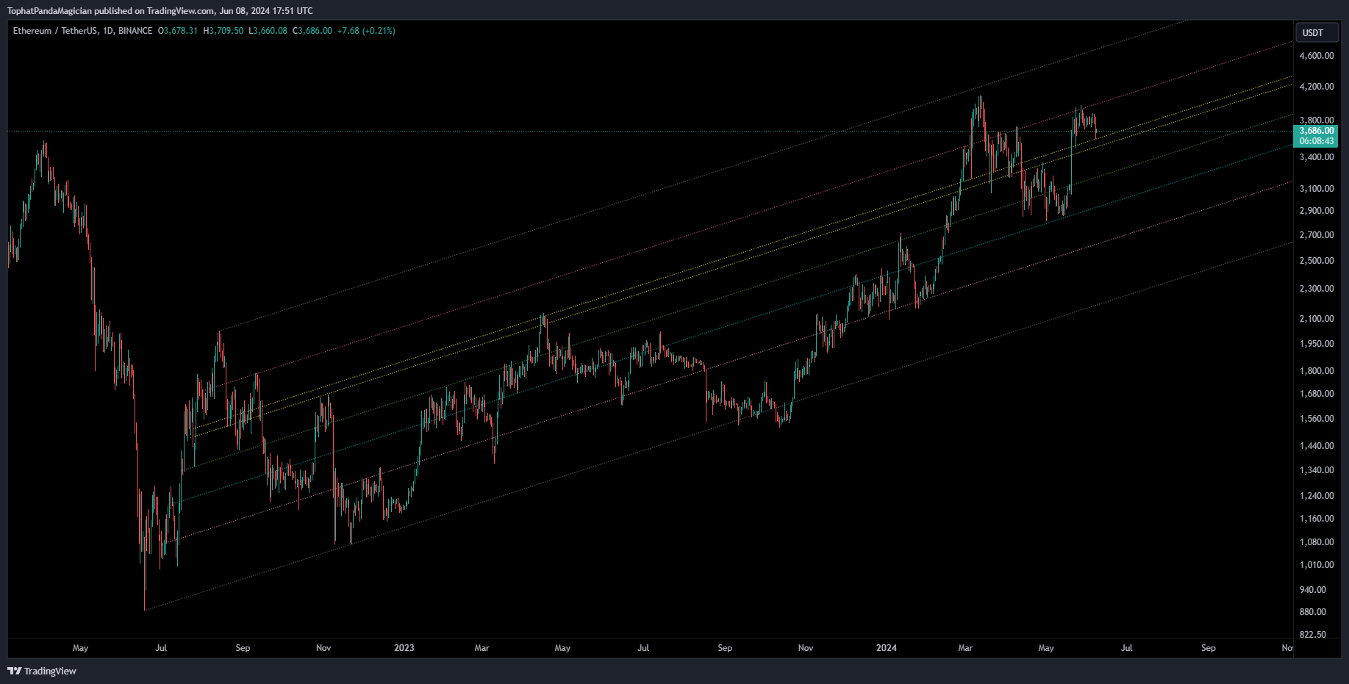Click the +7.68 (+0.21%) change value
This screenshot has height=684, width=1349.
(x=366, y=31)
